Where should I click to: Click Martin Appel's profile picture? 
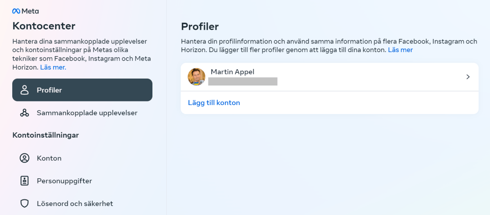point(197,77)
